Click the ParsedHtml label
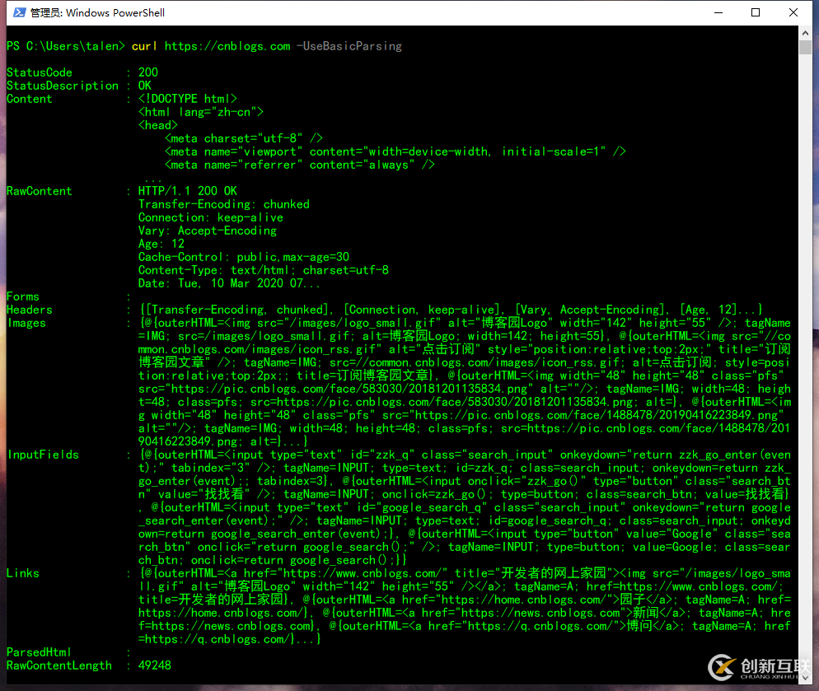Viewport: 819px width, 691px height. coord(38,652)
